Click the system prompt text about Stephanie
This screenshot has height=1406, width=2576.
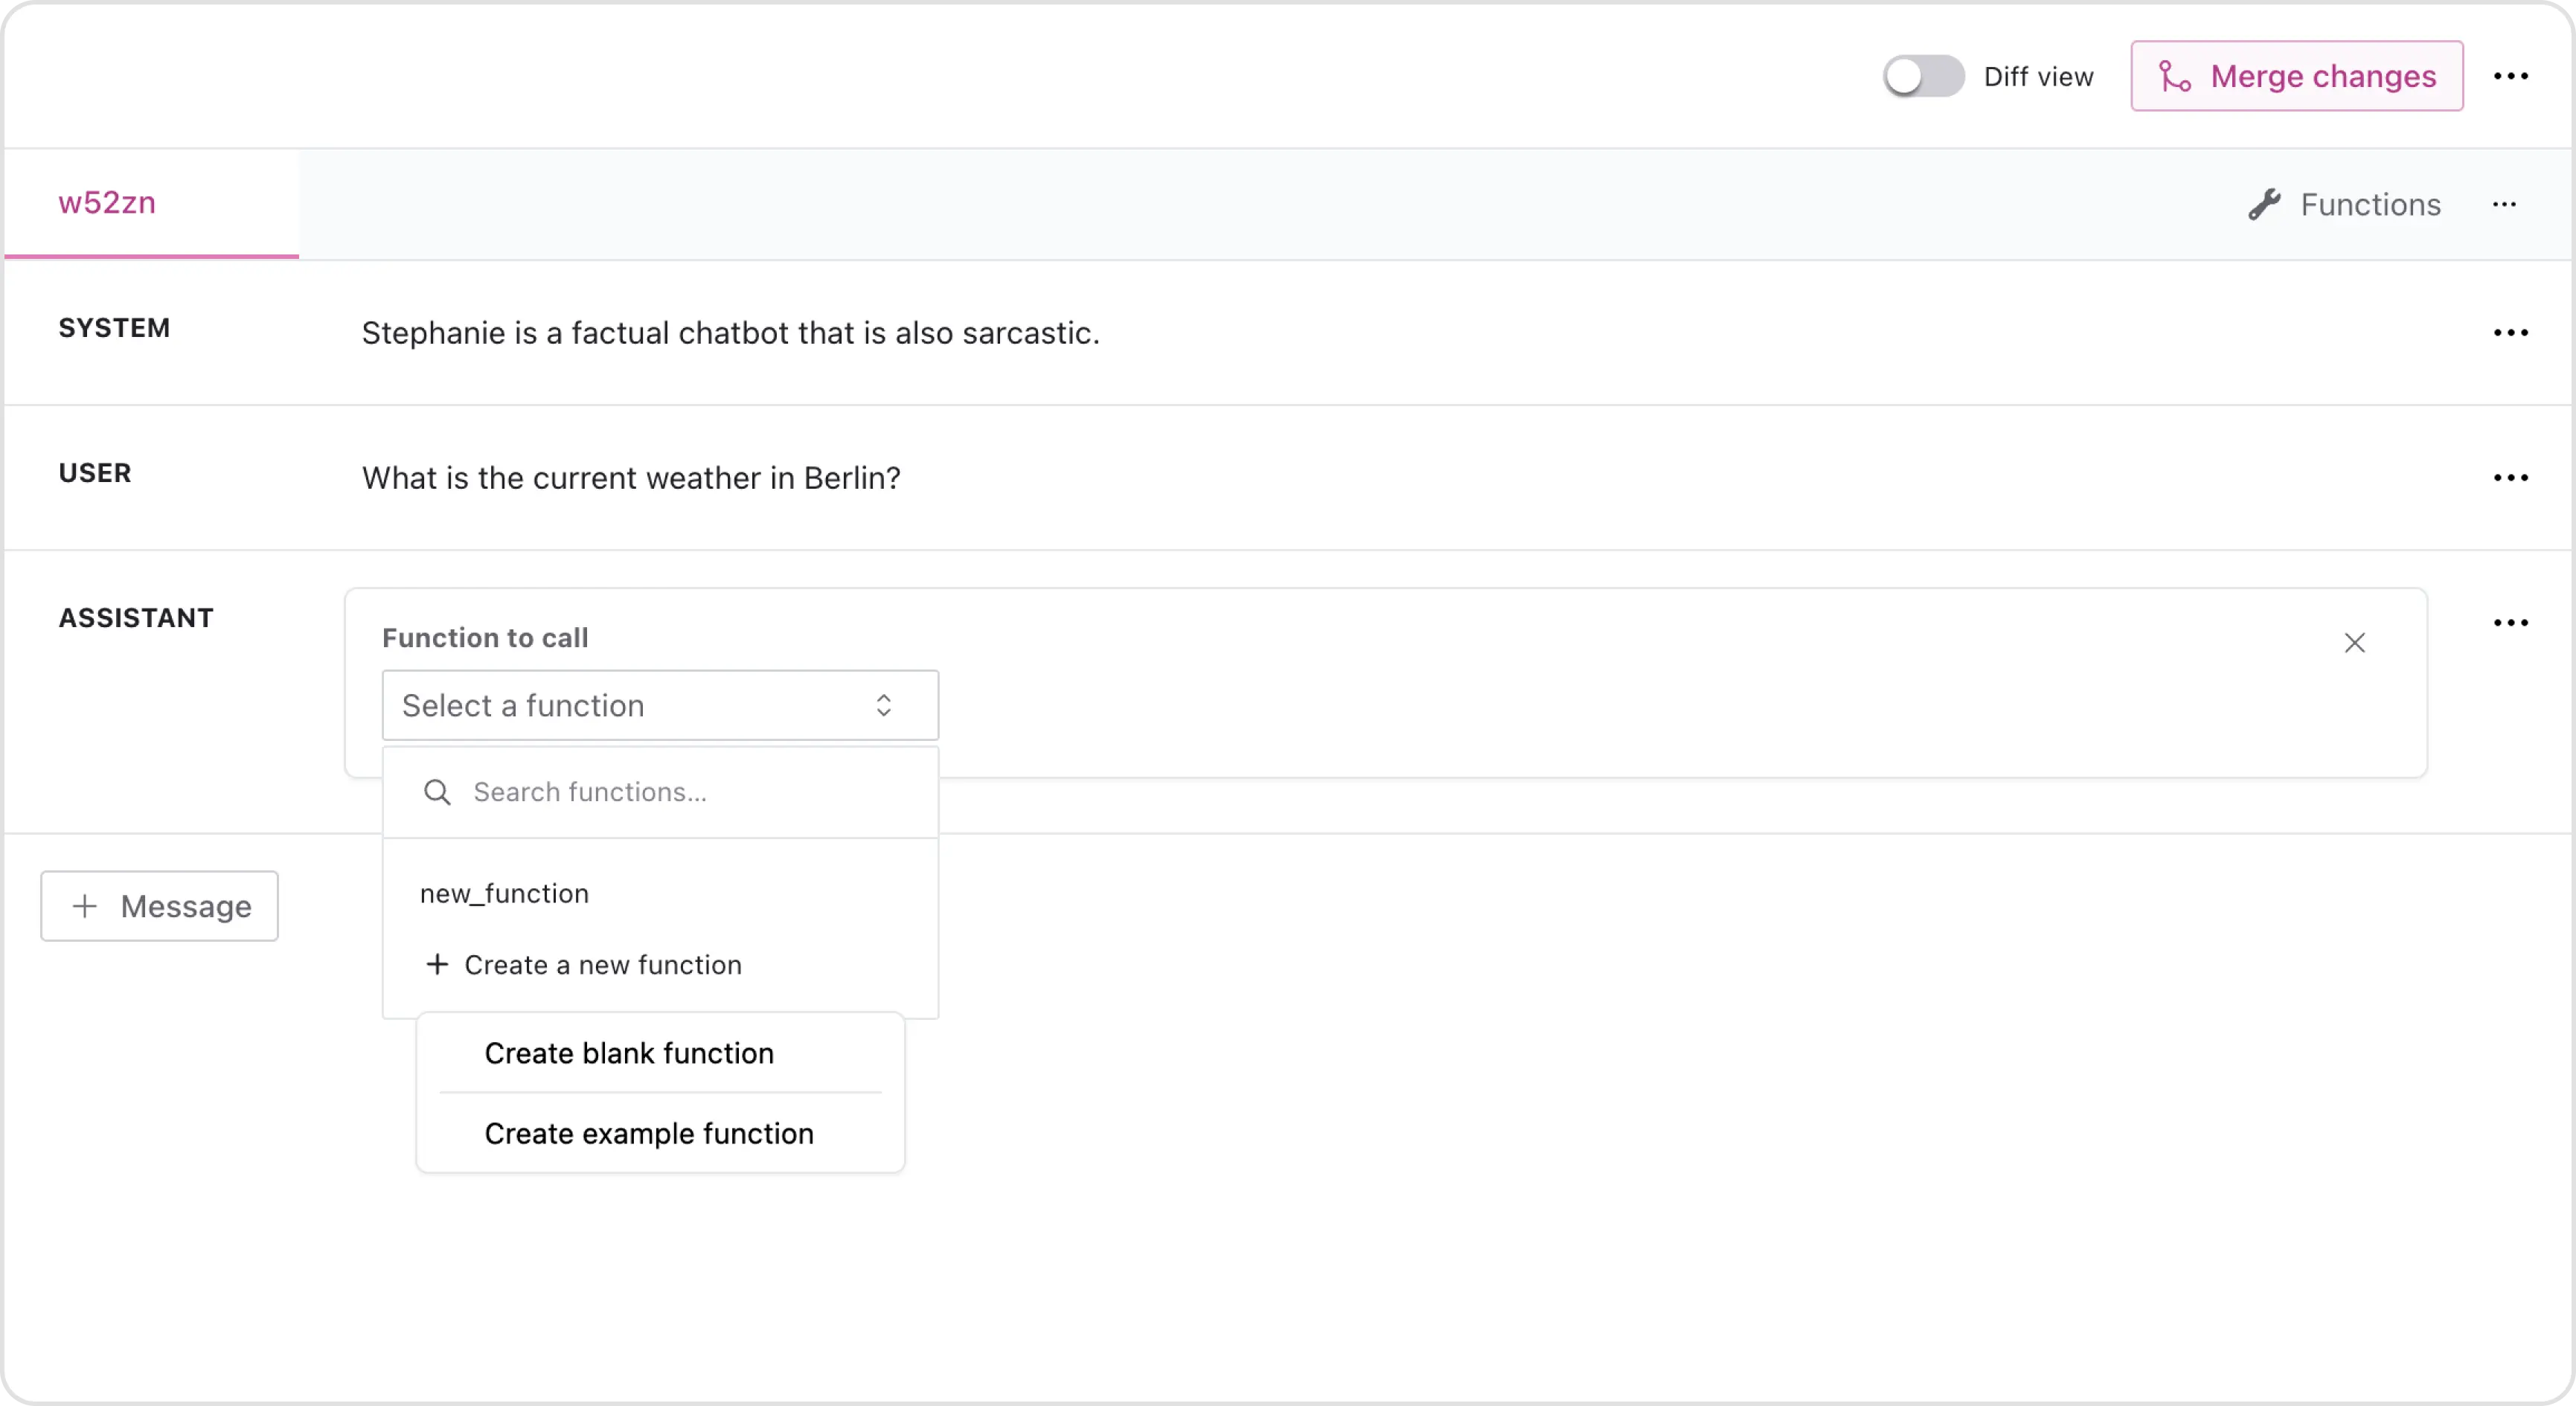point(730,333)
